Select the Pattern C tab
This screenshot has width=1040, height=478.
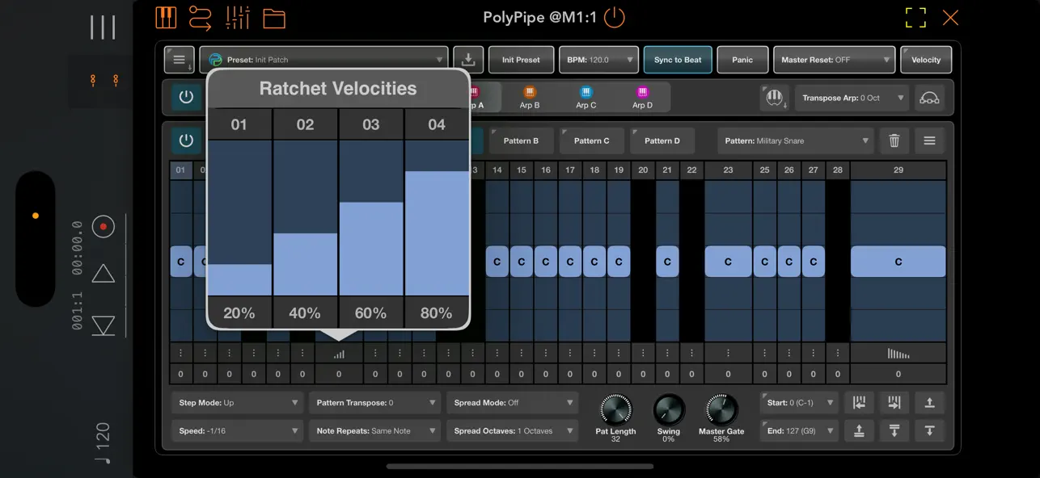591,140
